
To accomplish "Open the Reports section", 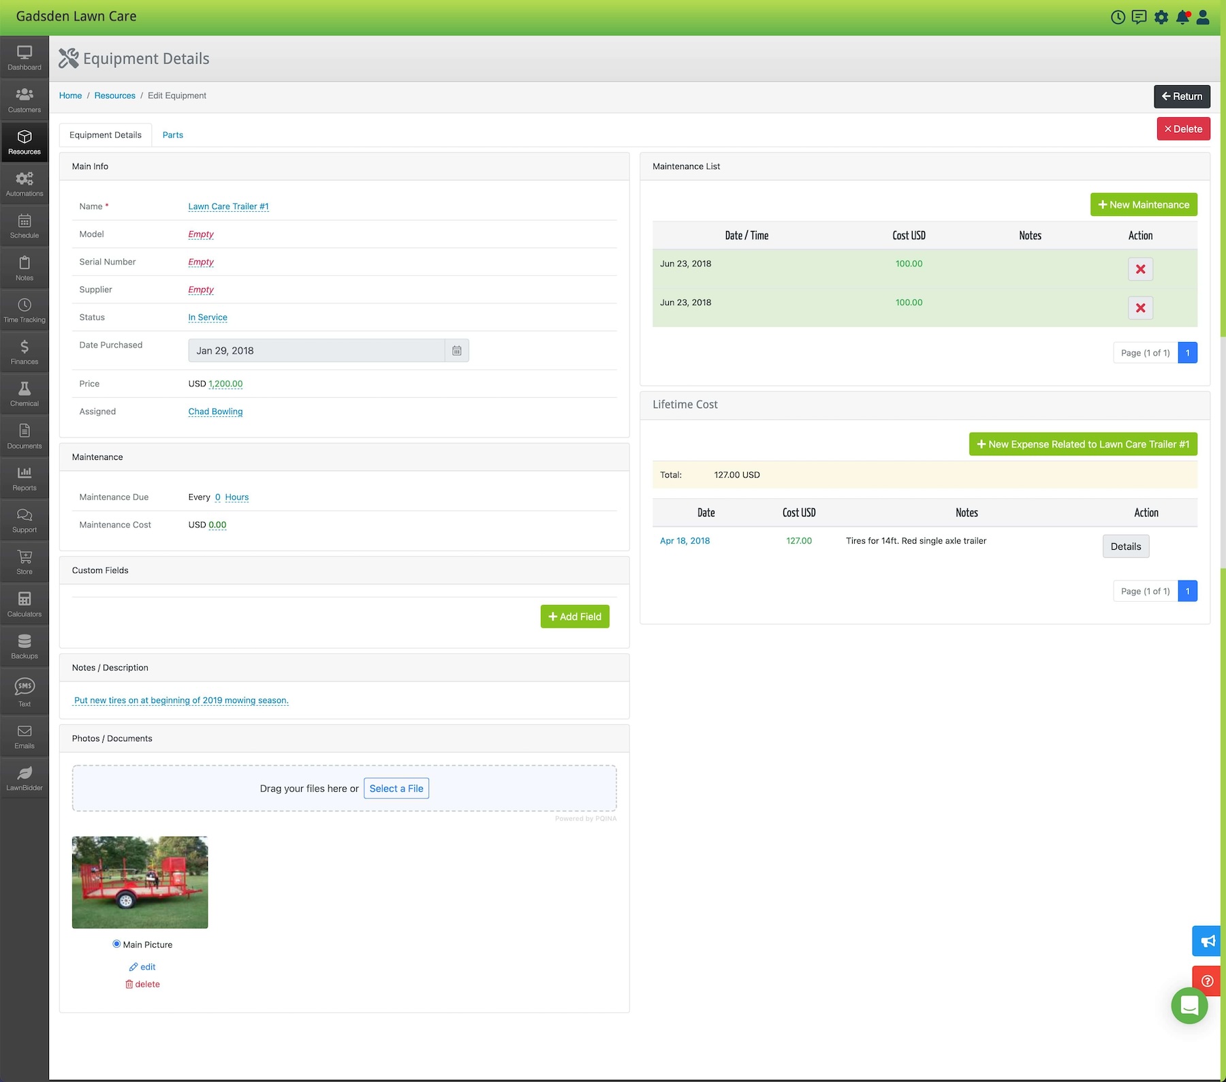I will 25,477.
